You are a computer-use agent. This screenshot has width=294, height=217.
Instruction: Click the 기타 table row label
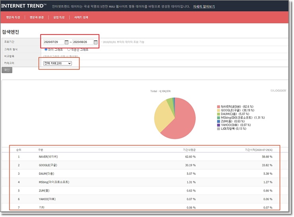click(41, 207)
